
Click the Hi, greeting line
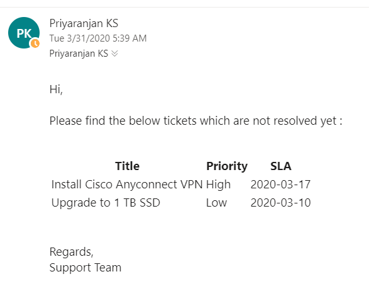56,89
